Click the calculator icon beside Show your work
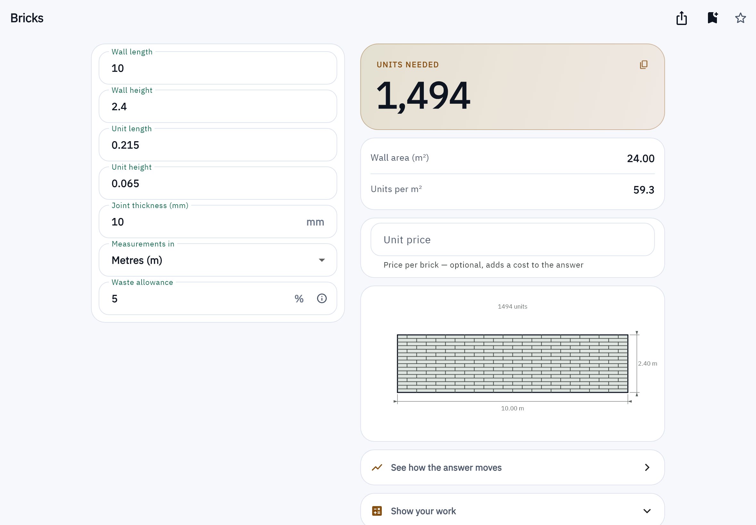 pyautogui.click(x=377, y=511)
